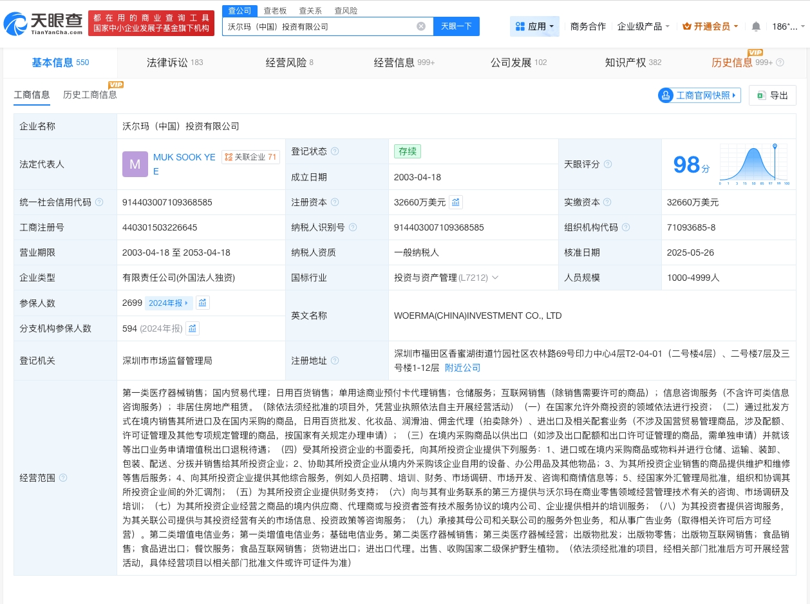This screenshot has width=810, height=604.
Task: Click the 关联企业 network icon
Action: (x=228, y=157)
